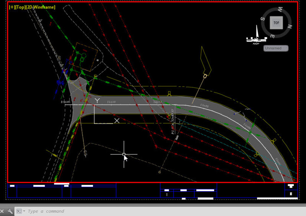Select the 14+00 station label on curve
Viewport: 306px width, 216px height.
coord(247,126)
